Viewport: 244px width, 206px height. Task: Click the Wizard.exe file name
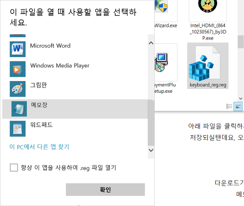[166, 25]
